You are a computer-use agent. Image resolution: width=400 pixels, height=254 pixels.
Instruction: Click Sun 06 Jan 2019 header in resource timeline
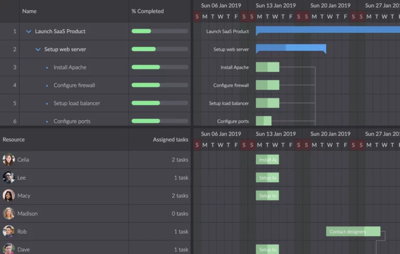tap(221, 134)
